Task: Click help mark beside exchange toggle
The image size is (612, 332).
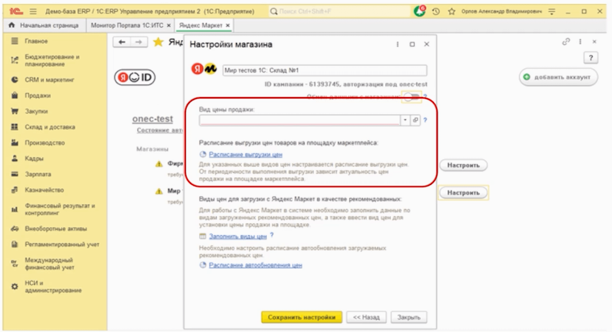Action: point(425,97)
